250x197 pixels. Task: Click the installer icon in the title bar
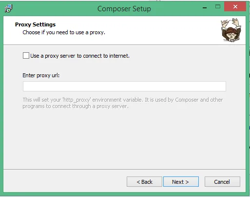8,8
